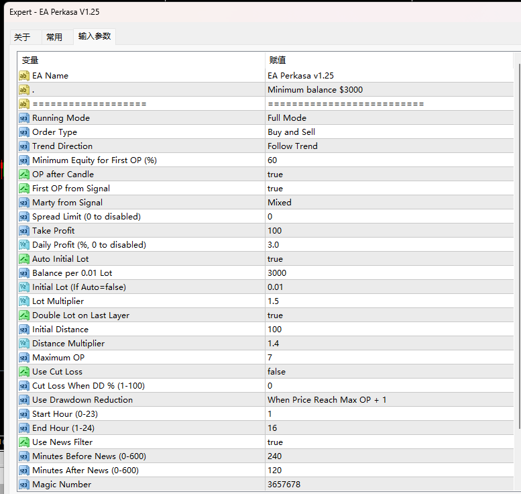Viewport: 521px width, 494px height.
Task: Click the boolean icon beside First OP from Signal
Action: (24, 189)
